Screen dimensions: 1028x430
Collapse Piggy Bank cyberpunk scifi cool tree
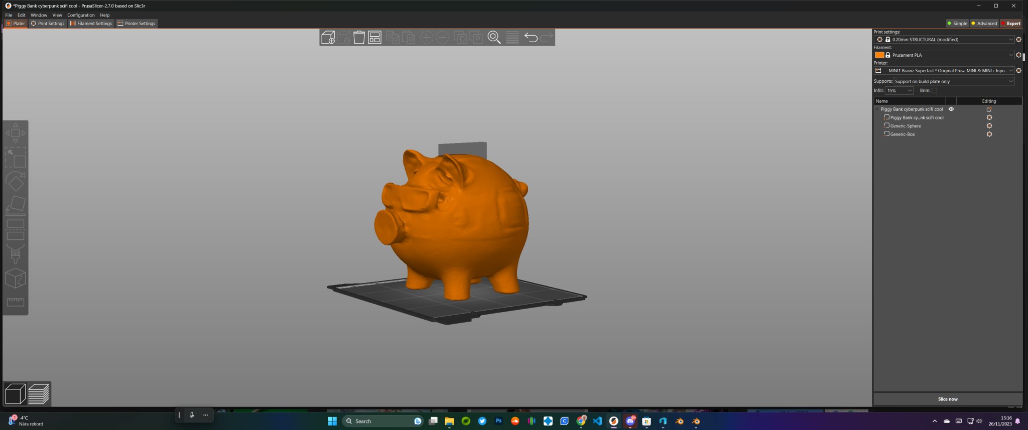click(x=877, y=109)
